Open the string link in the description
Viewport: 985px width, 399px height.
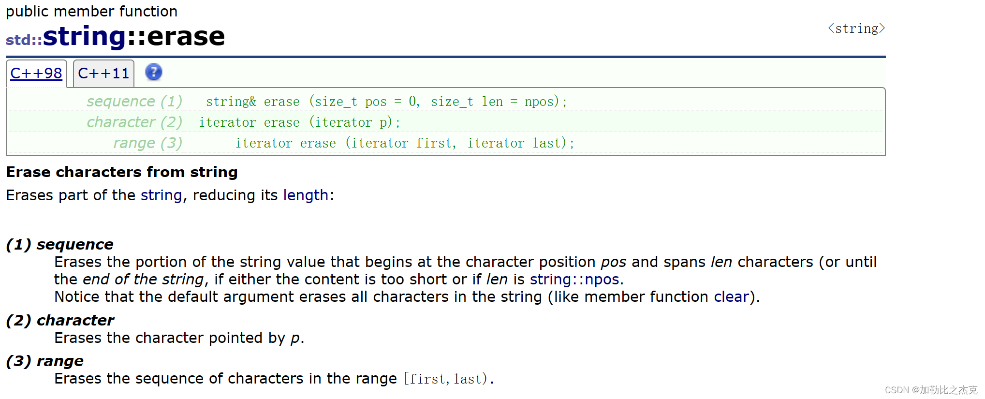161,195
